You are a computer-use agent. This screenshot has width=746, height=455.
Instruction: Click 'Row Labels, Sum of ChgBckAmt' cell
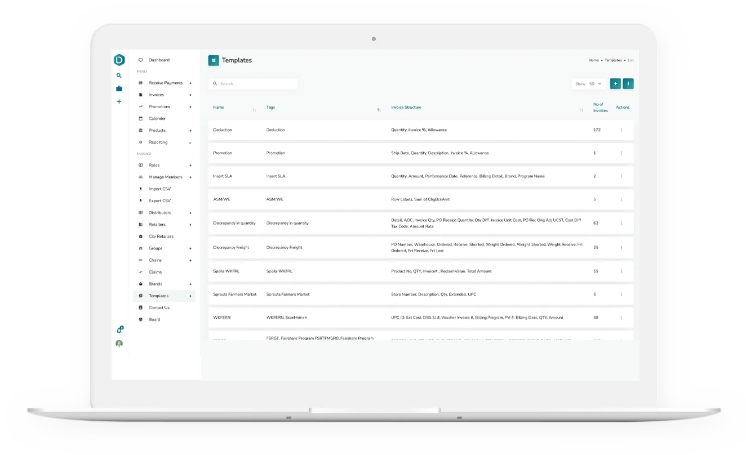coord(420,199)
